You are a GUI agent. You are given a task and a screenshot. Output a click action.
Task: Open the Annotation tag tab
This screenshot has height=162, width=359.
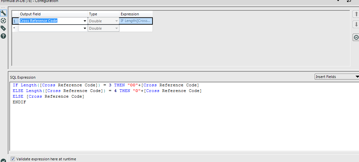click(x=3, y=28)
